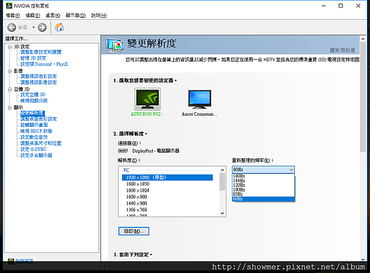Choose 144Hz refresh rate
This screenshot has width=370, height=273.
click(x=263, y=181)
